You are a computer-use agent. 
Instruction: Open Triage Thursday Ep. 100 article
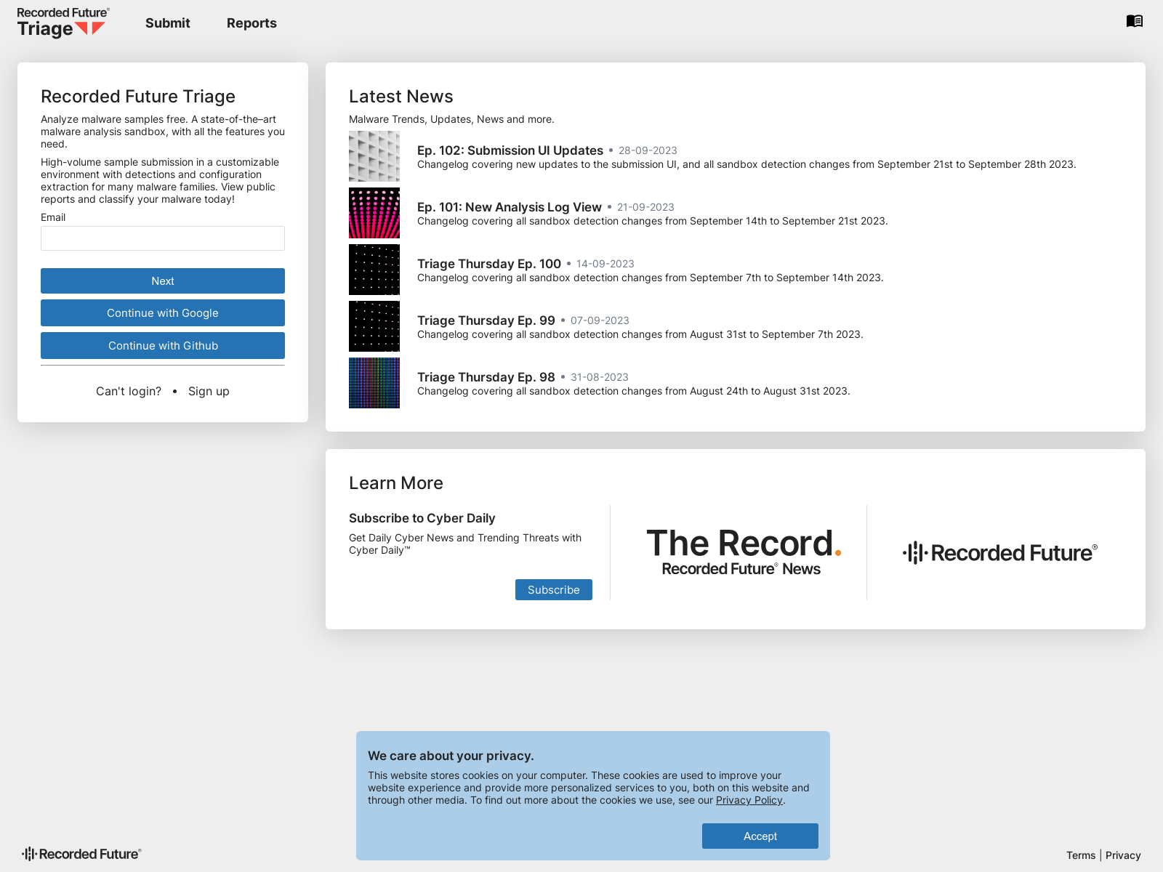[489, 264]
